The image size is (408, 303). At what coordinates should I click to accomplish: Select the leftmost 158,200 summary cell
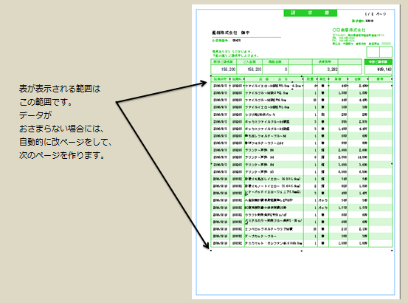coord(224,69)
